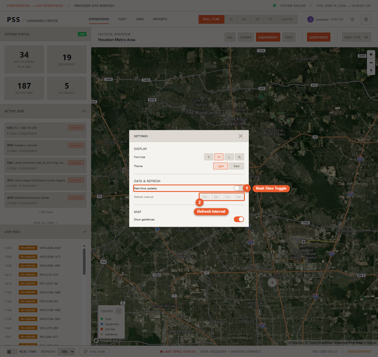The image size is (378, 357).
Task: Open the Map Type dropdown
Action: [356, 37]
